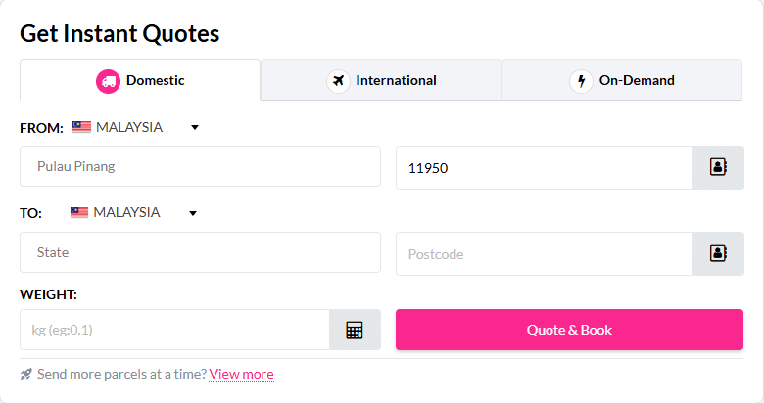Open address book beside FROM postcode
Screen dimensions: 764x403
[x=718, y=167]
